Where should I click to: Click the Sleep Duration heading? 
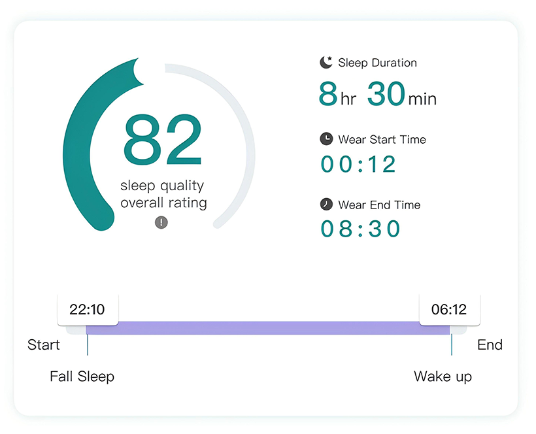[377, 63]
